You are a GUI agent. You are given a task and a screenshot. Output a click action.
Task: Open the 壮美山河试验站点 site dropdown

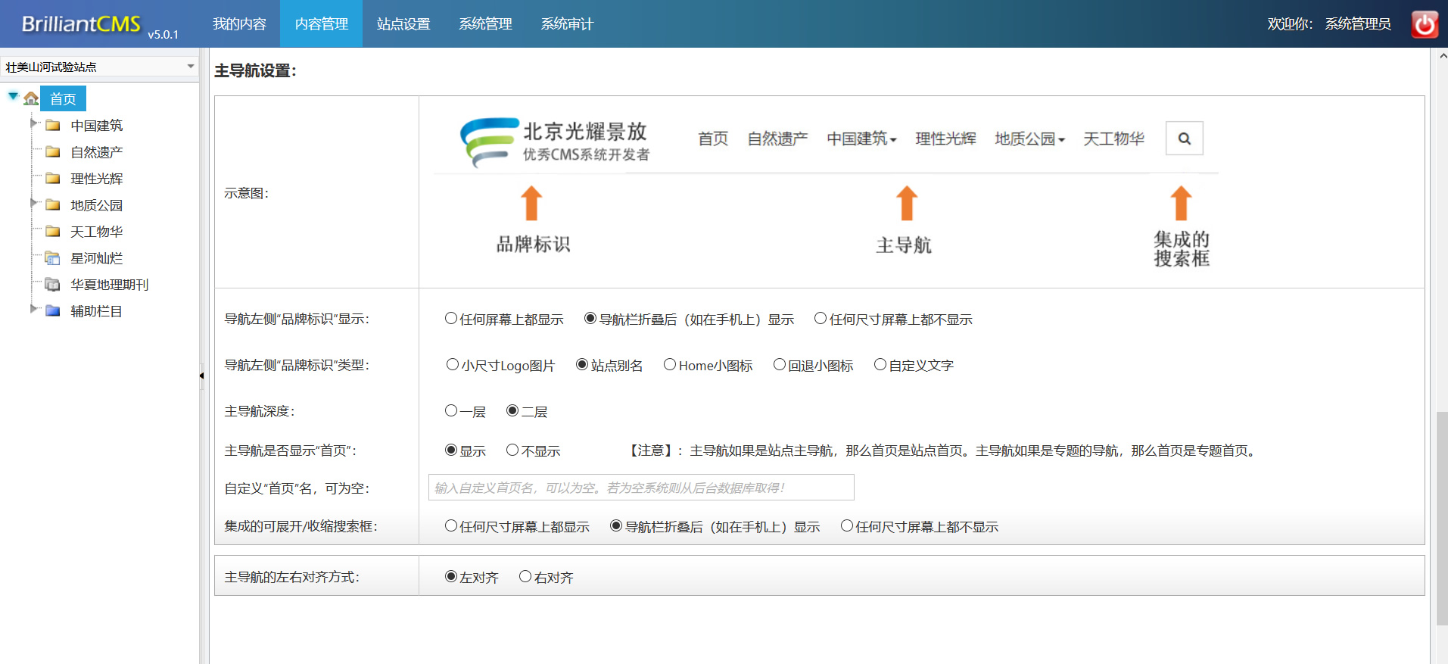(x=99, y=67)
